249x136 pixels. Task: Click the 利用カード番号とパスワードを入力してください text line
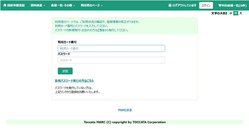click(82, 26)
